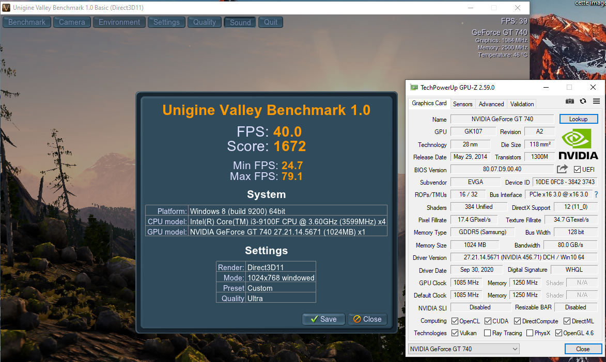Click the Texture Fillrate value field
The width and height of the screenshot is (606, 362).
click(x=571, y=220)
